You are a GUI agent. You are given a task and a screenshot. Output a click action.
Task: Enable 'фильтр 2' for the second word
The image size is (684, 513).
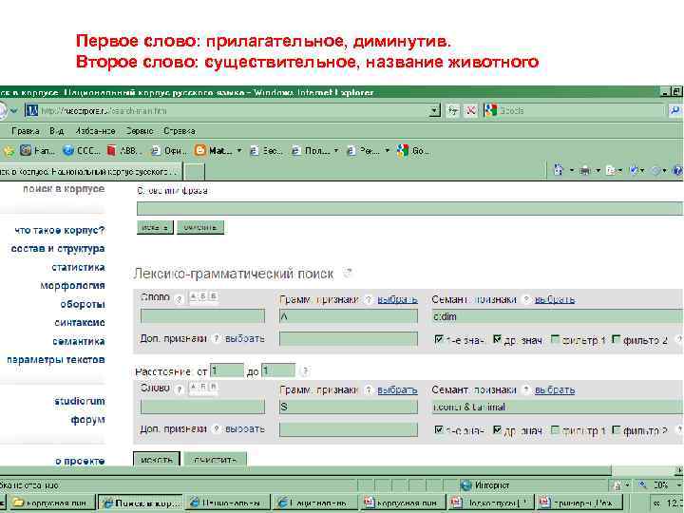pyautogui.click(x=616, y=430)
